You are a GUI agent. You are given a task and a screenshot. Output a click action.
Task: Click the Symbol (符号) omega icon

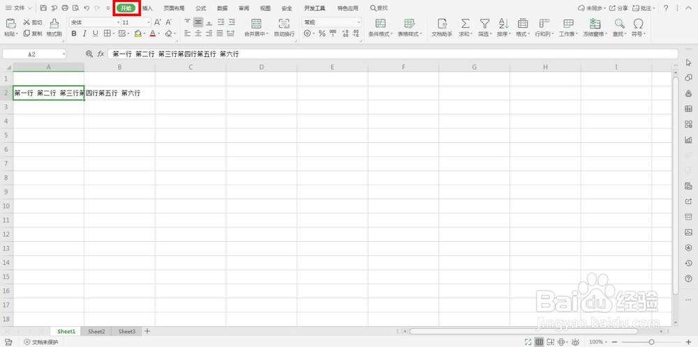pos(639,24)
